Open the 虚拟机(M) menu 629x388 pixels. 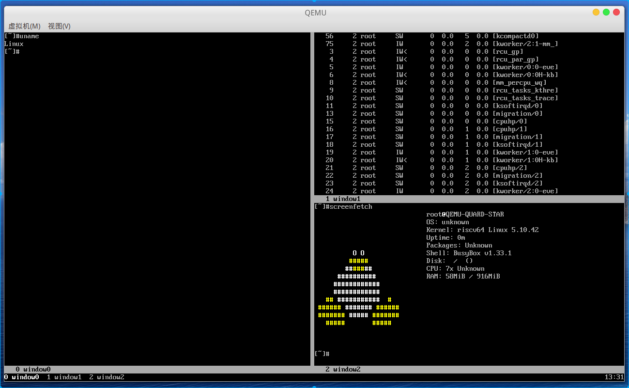(24, 26)
